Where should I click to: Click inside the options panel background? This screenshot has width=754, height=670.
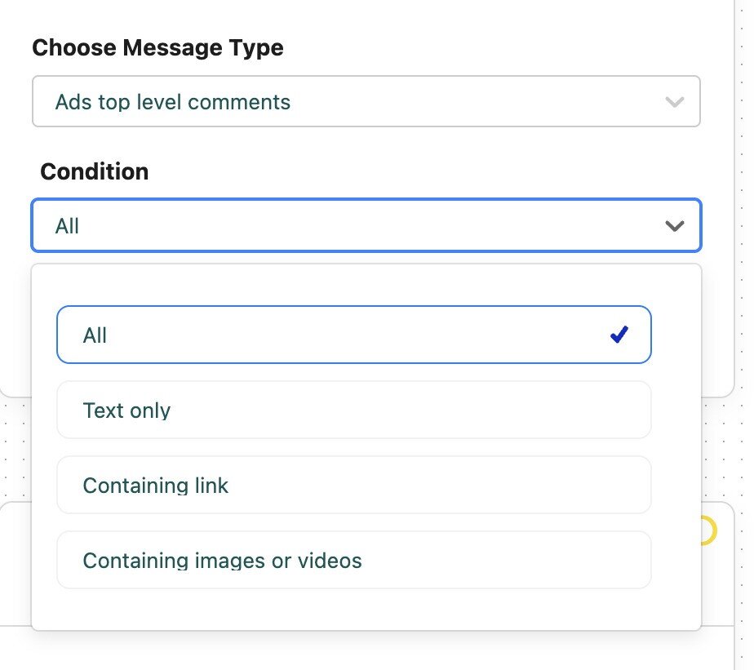tap(353, 608)
